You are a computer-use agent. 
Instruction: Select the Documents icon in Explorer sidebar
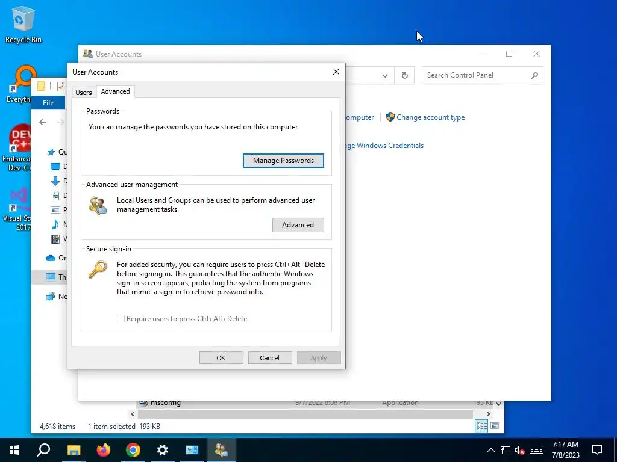tap(55, 196)
